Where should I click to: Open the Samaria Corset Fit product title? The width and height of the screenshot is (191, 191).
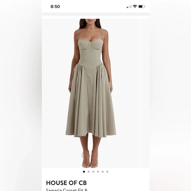point(67,190)
